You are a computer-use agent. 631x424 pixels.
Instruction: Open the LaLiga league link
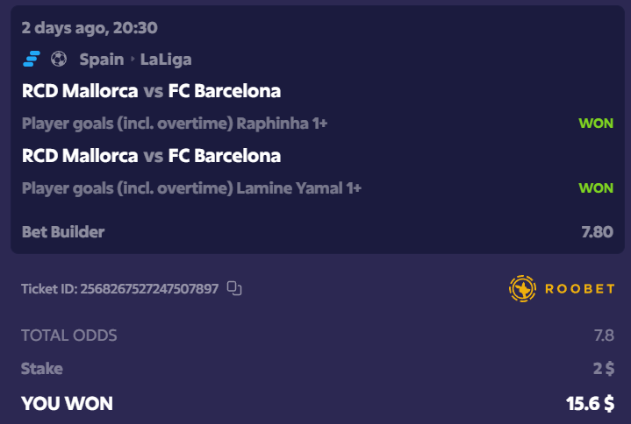166,60
